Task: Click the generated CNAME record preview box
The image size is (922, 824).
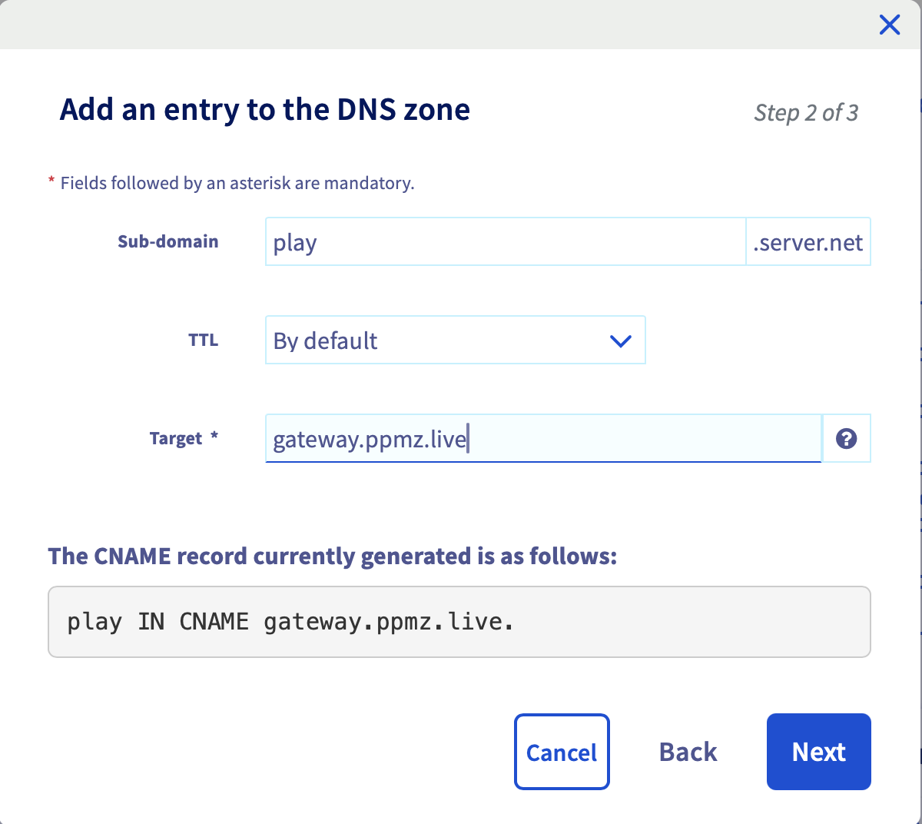Action: pyautogui.click(x=459, y=622)
